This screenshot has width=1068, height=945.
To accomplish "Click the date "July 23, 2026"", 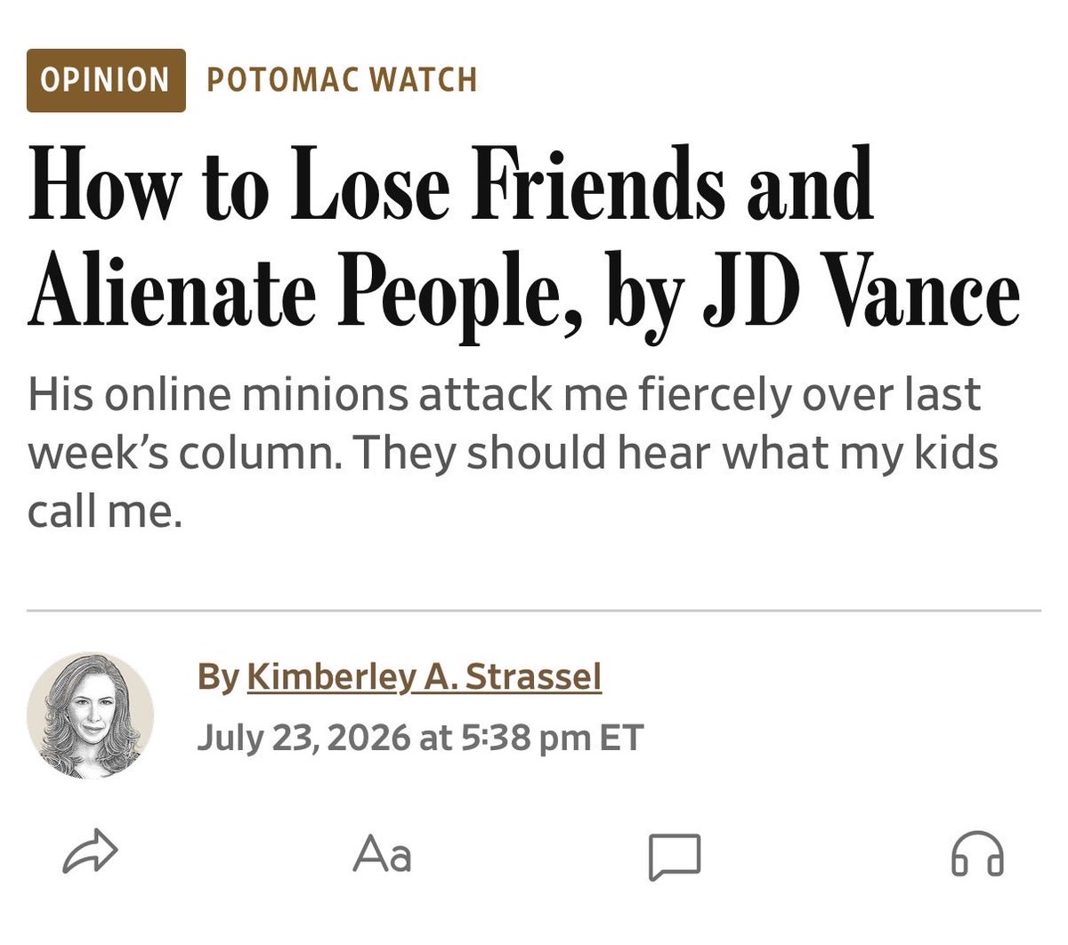I will tap(303, 738).
